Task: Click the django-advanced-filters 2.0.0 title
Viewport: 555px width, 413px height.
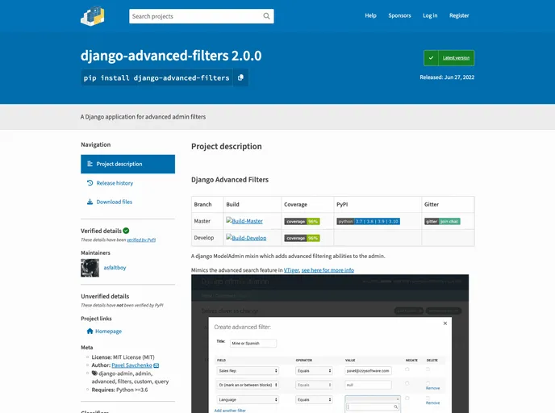Action: point(171,56)
